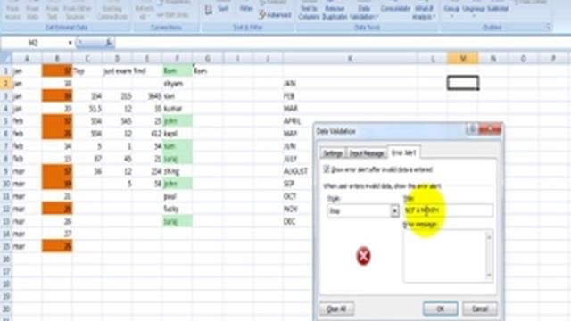Image resolution: width=571 pixels, height=321 pixels.
Task: Click cell containing FEB in column K
Action: (350, 96)
